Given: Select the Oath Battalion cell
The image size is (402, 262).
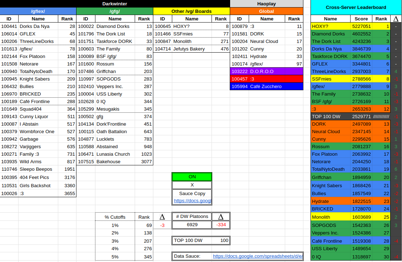Looking at the screenshot, I should coord(115,131).
